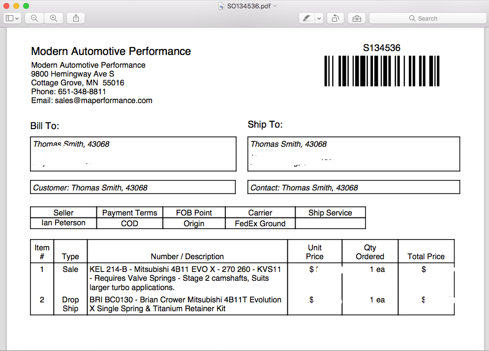Open the Share menu button
The height and width of the screenshot is (351, 489).
[76, 18]
